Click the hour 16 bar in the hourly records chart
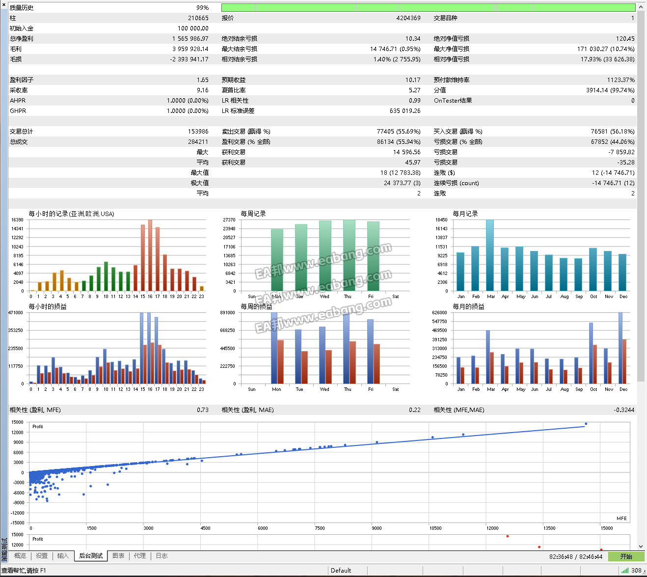 click(150, 255)
